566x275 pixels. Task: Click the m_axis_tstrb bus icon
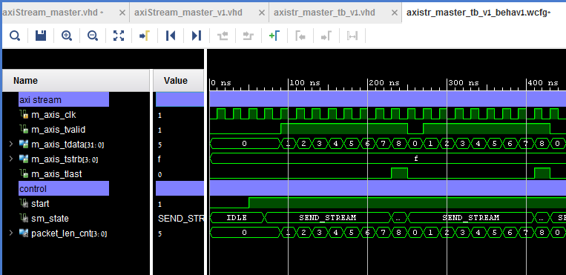[x=24, y=159]
